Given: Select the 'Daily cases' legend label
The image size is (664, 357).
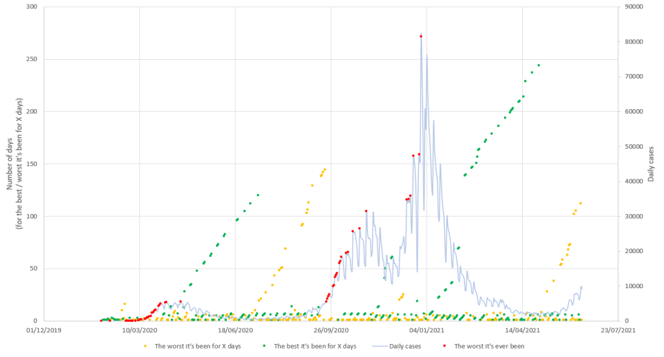Looking at the screenshot, I should pyautogui.click(x=405, y=346).
